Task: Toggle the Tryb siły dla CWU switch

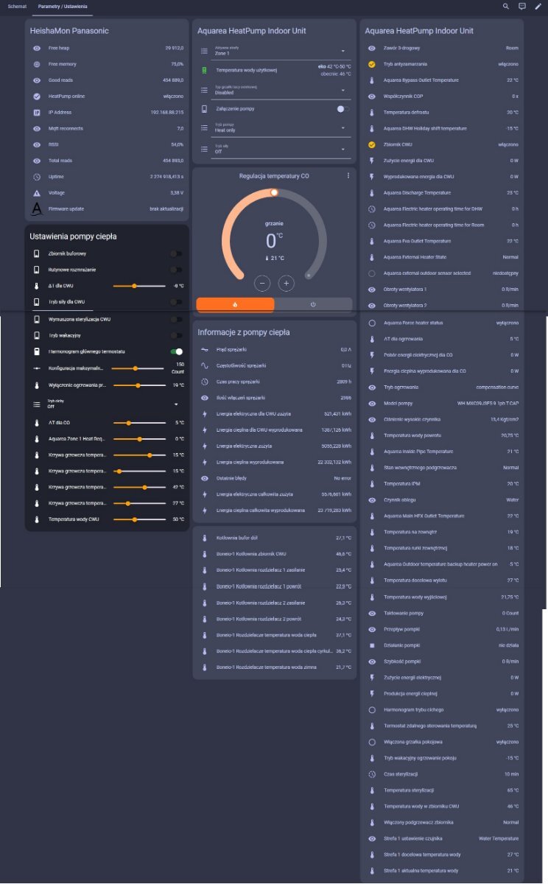Action: tap(175, 302)
